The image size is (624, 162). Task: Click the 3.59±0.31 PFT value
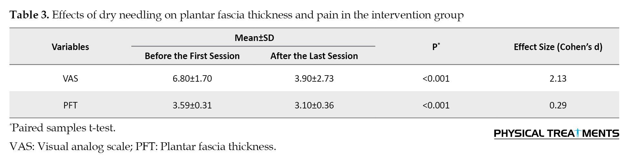[x=192, y=105]
